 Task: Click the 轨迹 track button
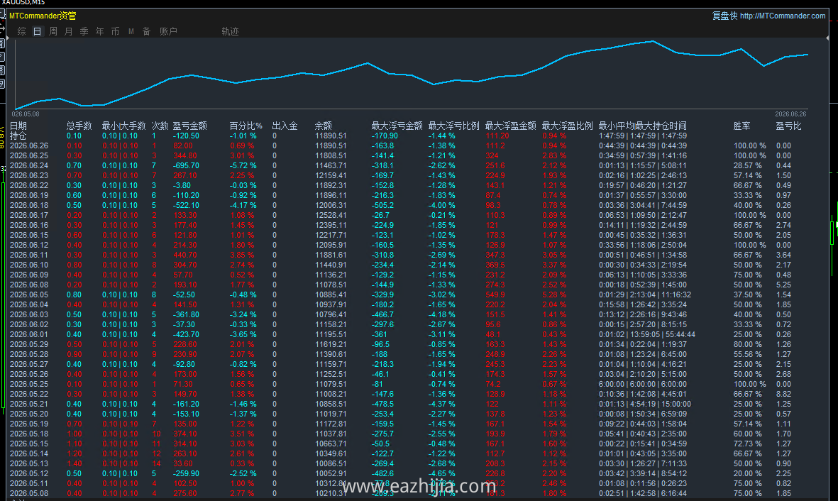pos(231,31)
